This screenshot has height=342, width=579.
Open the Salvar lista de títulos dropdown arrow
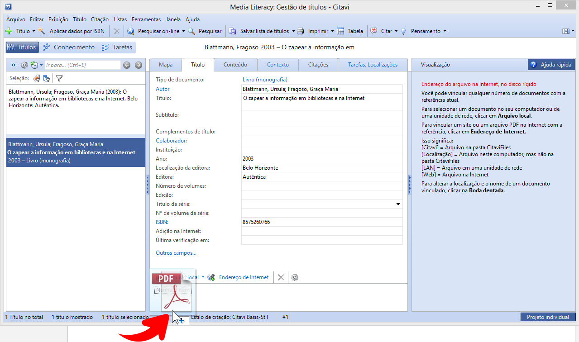[293, 31]
